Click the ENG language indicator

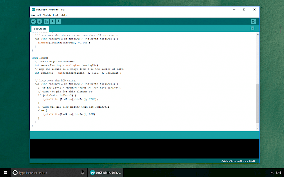point(279,173)
